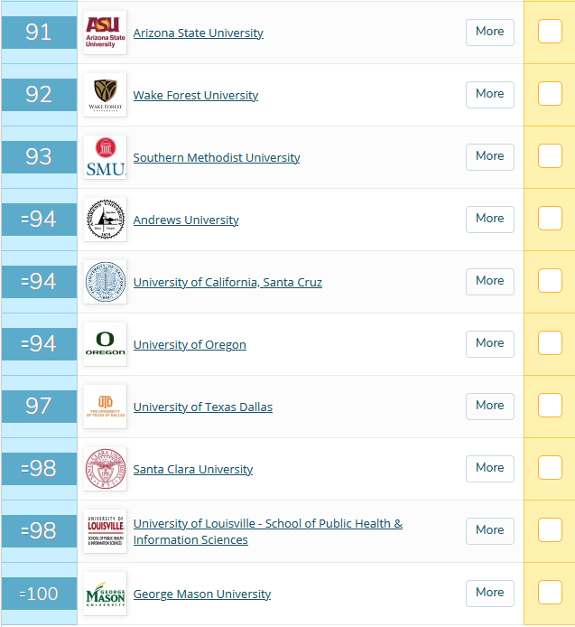Open the Southern Methodist University link
The height and width of the screenshot is (627, 575).
(217, 157)
